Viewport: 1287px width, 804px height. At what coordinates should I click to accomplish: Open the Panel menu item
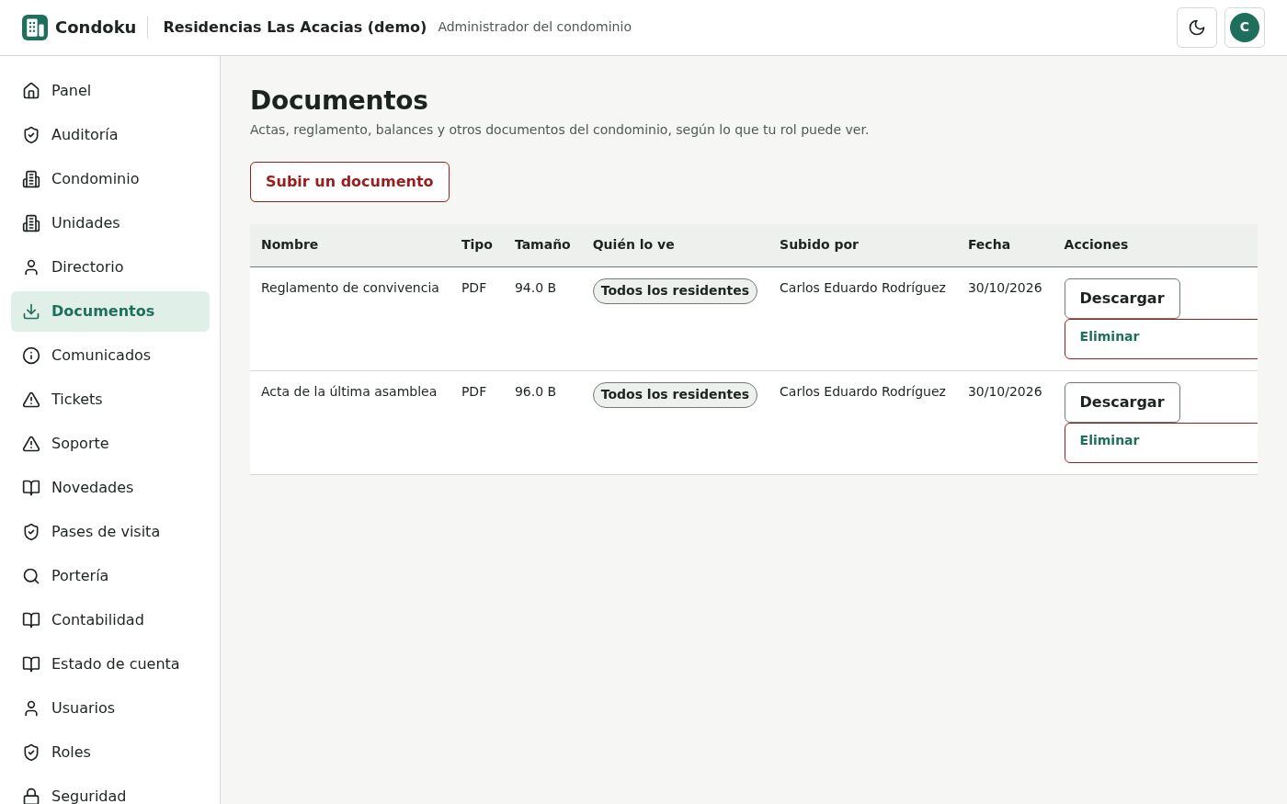[110, 91]
